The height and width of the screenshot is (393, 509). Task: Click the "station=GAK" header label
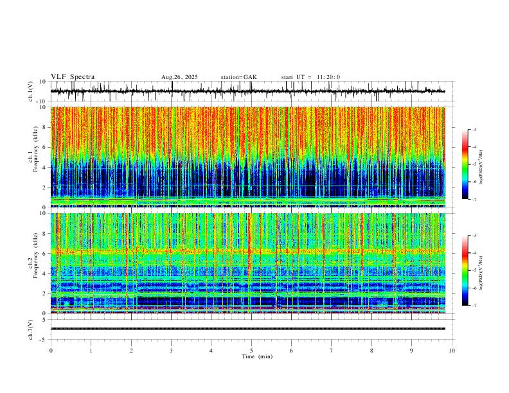pyautogui.click(x=238, y=77)
